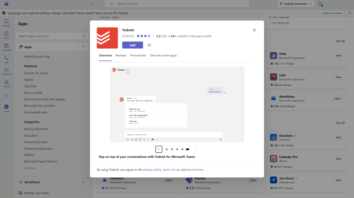354x198 pixels.
Task: Add the Lists app
Action: [338, 77]
